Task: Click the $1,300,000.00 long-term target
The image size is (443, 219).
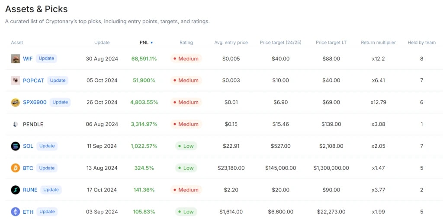Action: [x=331, y=168]
